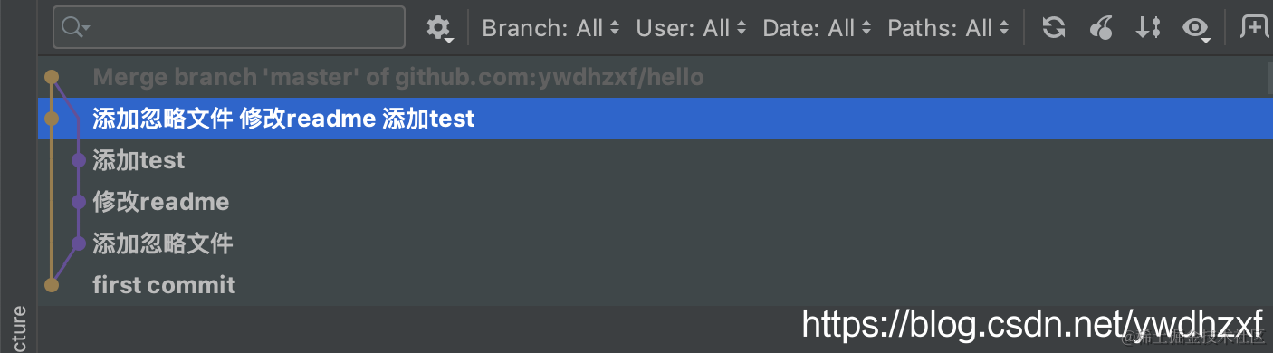Select the 添加忽略文件 commit
Screen dimensions: 1273x353
click(x=656, y=243)
